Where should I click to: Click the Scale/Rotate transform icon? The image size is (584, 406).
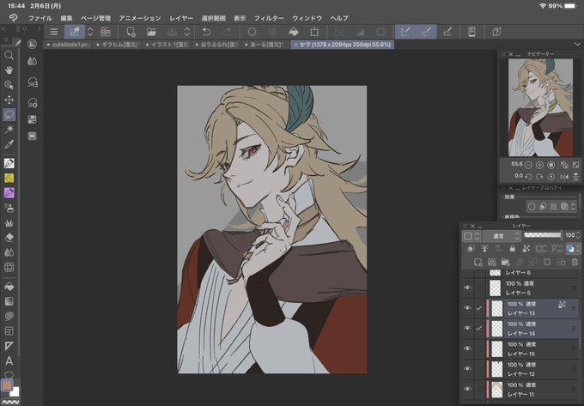314,32
